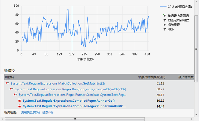Click the 函数名 column header
This screenshot has height=121, width=199.
(x=9, y=77)
